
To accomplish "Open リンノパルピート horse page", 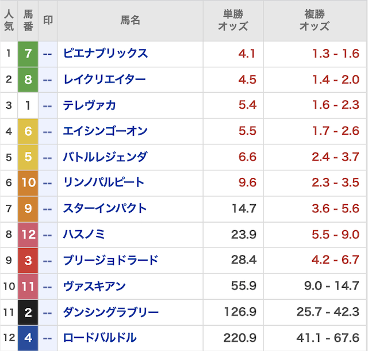I will click(x=103, y=183).
